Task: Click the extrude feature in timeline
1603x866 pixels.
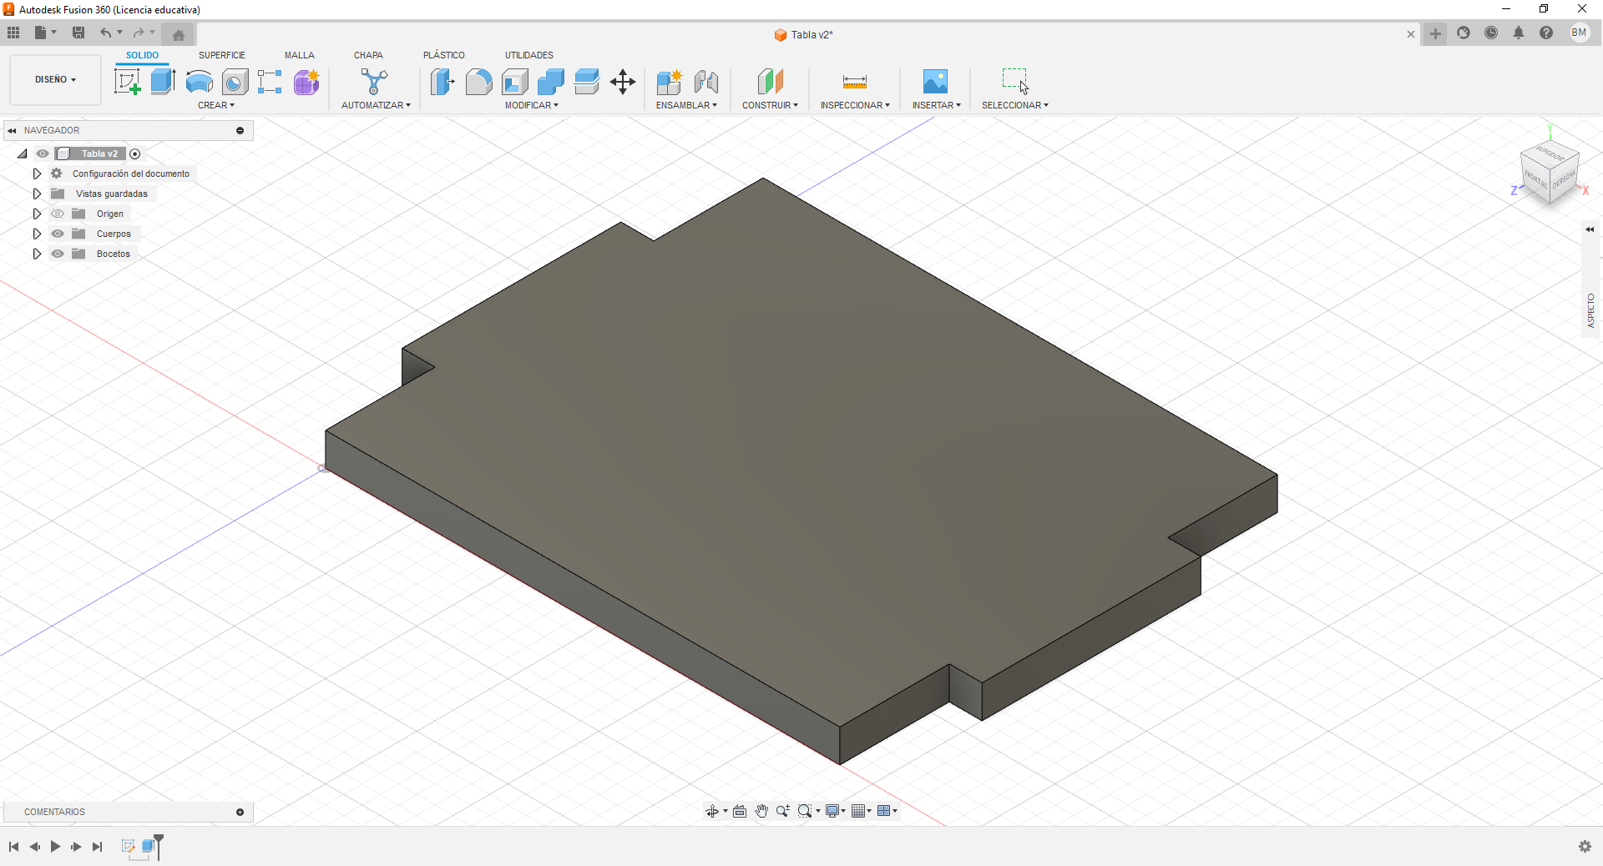Action: pos(149,846)
